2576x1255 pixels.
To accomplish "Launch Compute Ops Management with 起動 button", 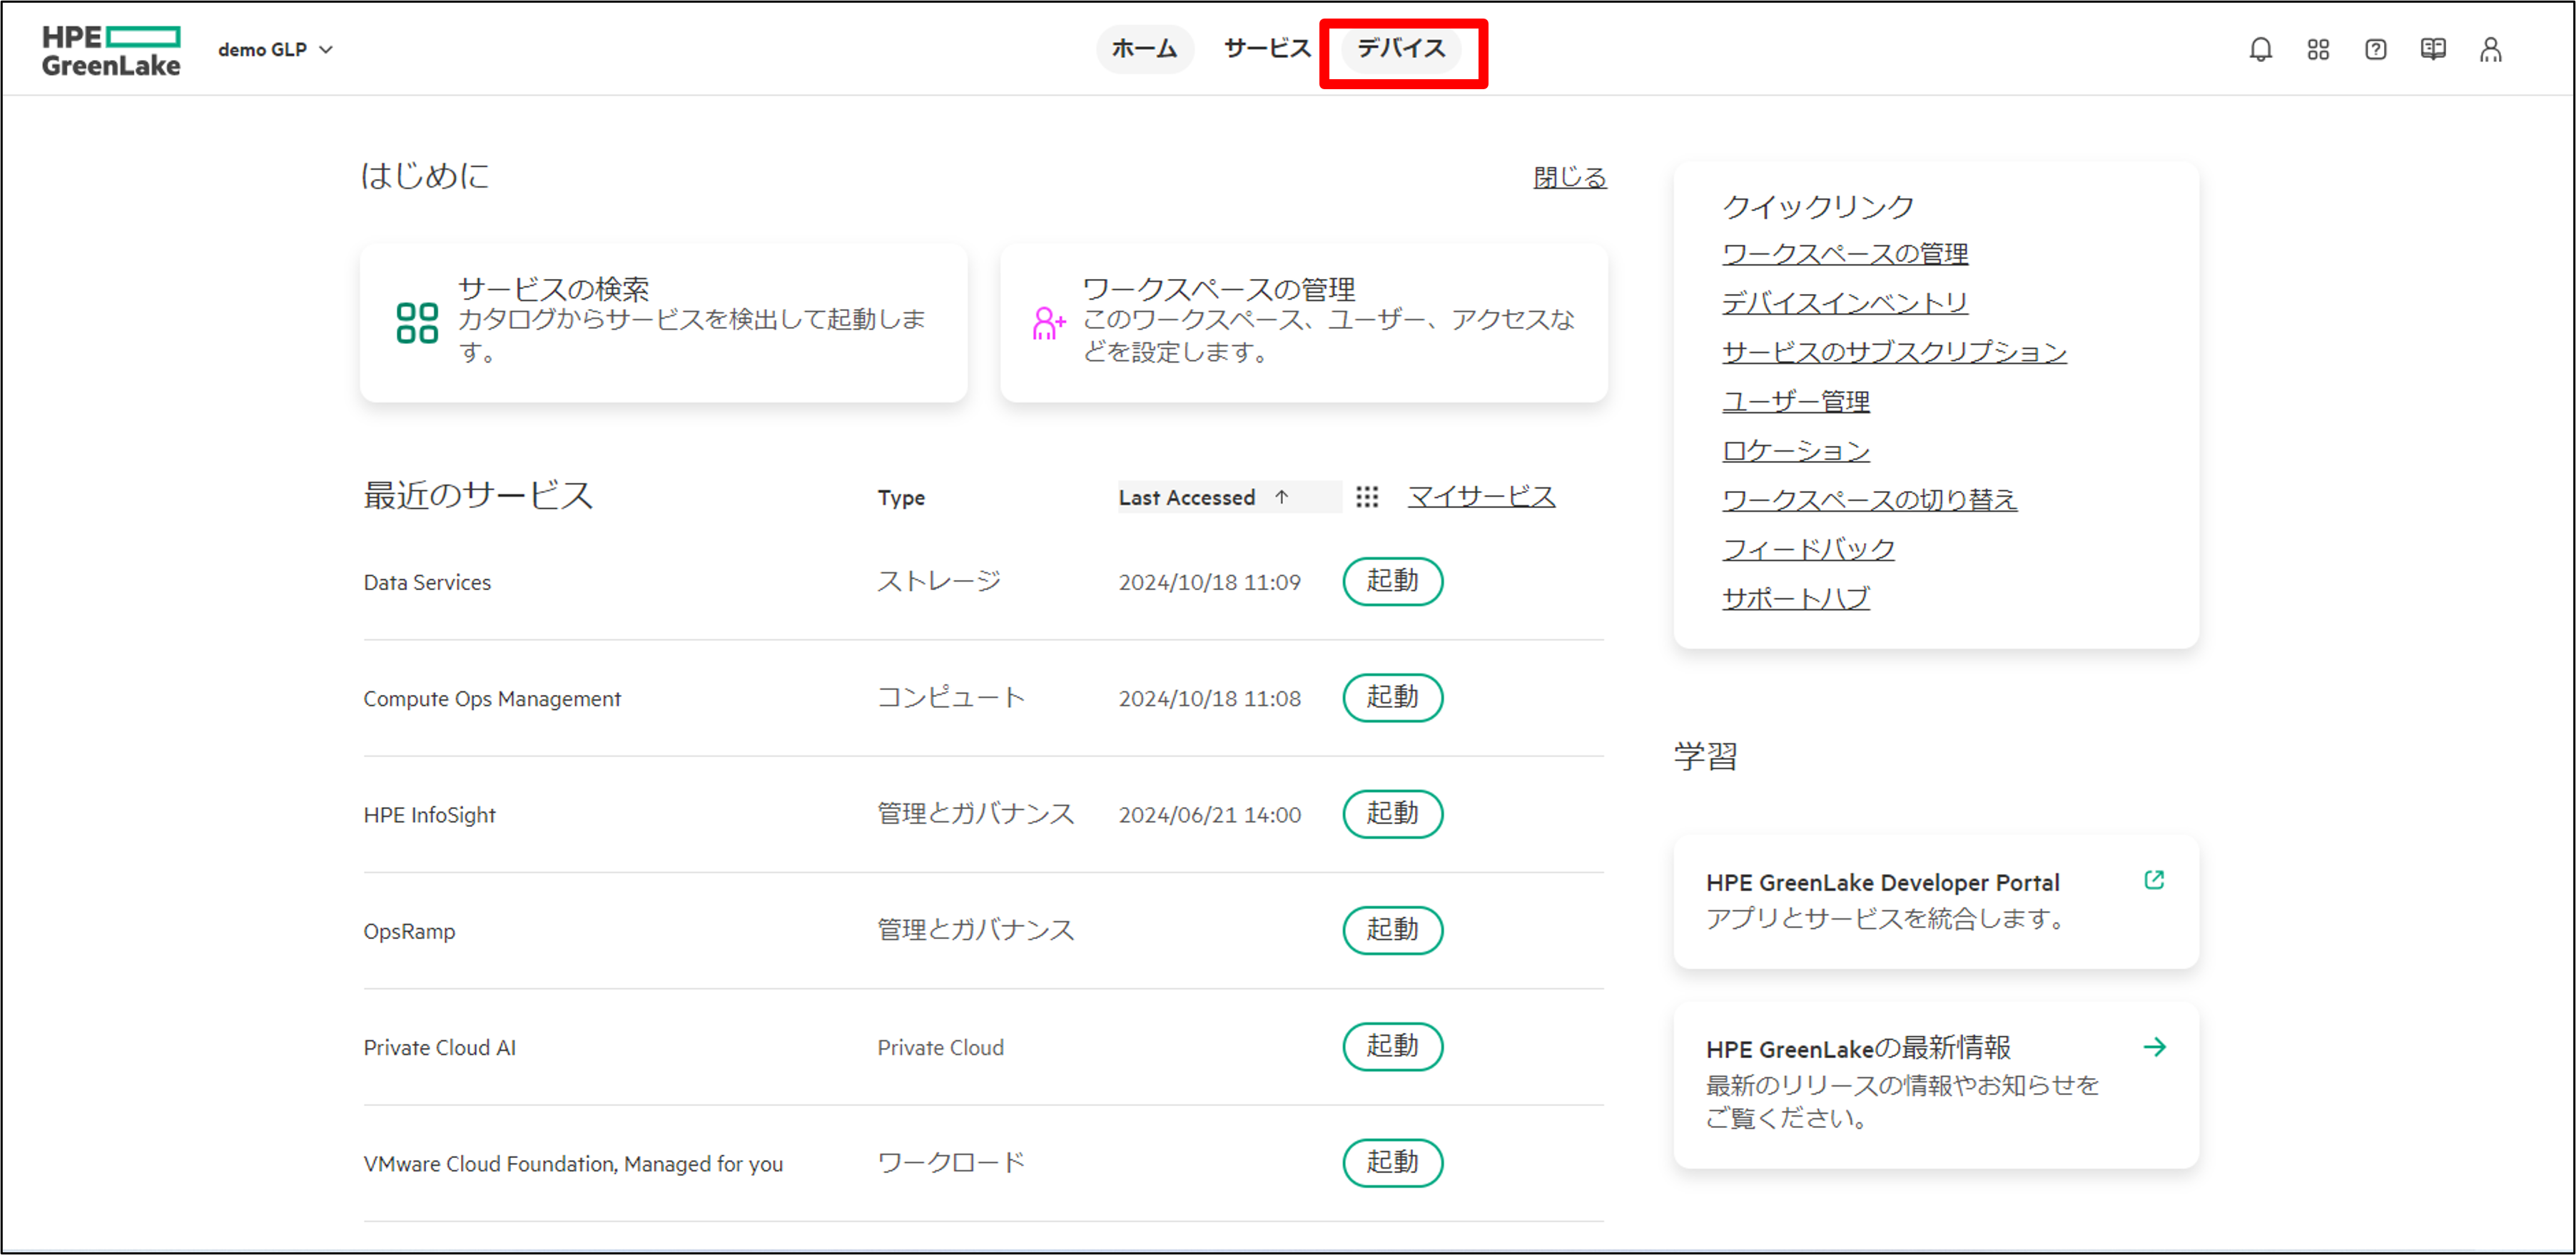I will [1392, 697].
